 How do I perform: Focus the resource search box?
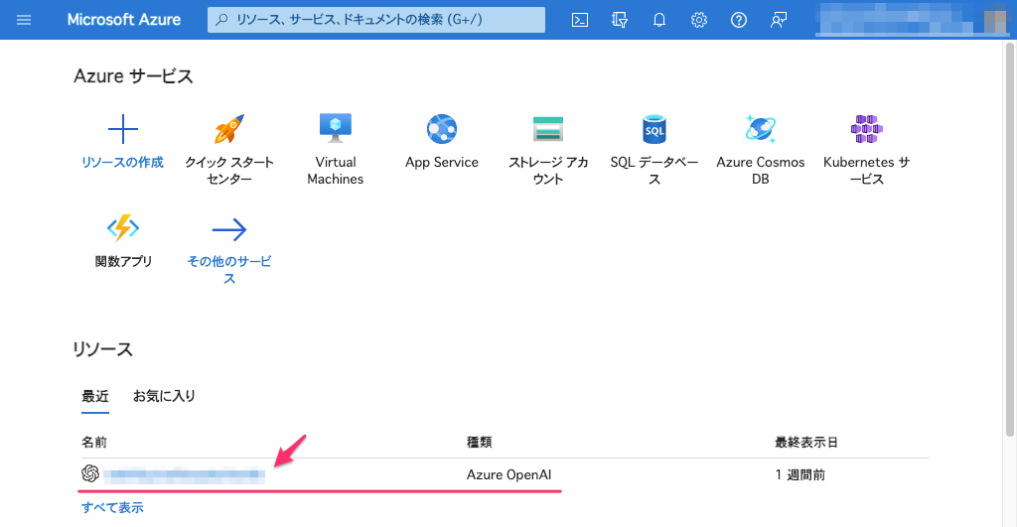[376, 20]
